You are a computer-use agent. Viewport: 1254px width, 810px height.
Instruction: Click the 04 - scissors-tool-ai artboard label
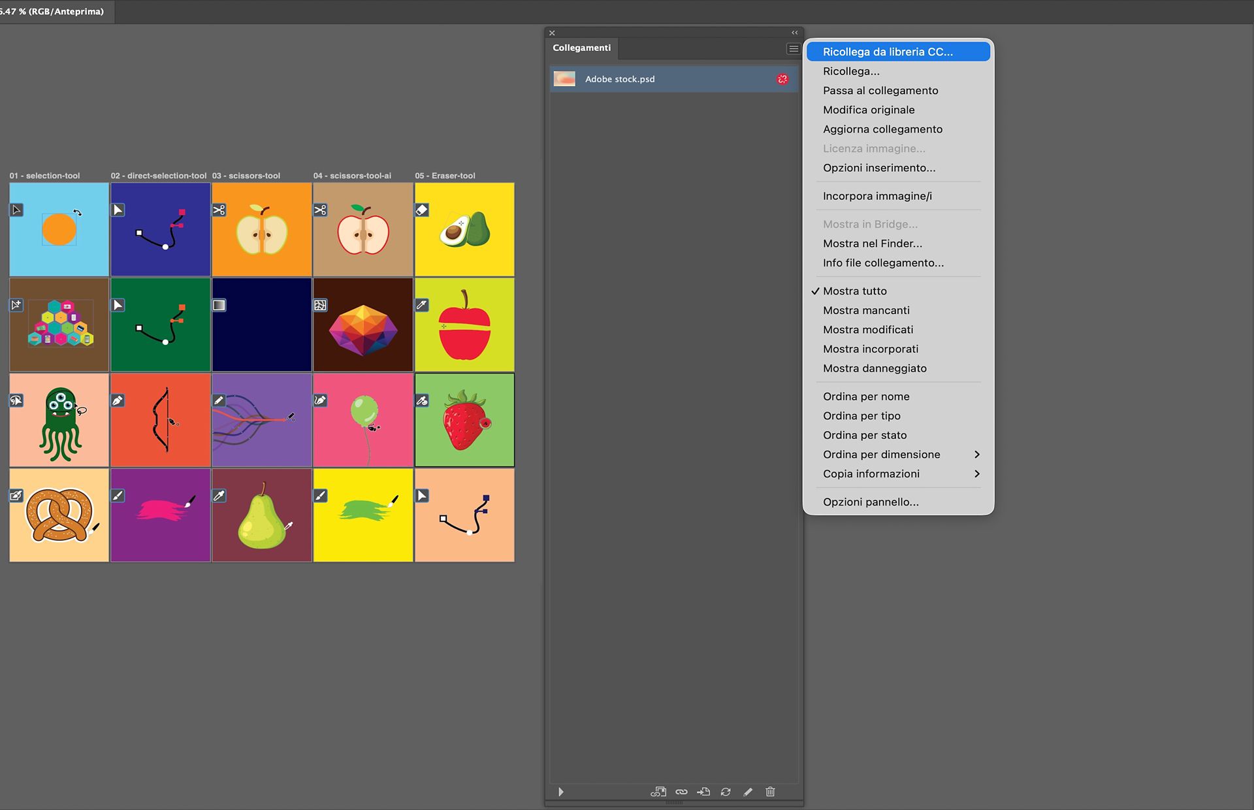[x=352, y=176]
